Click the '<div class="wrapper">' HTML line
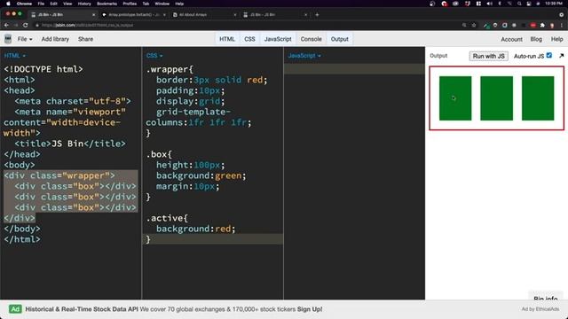Image resolution: width=568 pixels, height=319 pixels. 59,175
